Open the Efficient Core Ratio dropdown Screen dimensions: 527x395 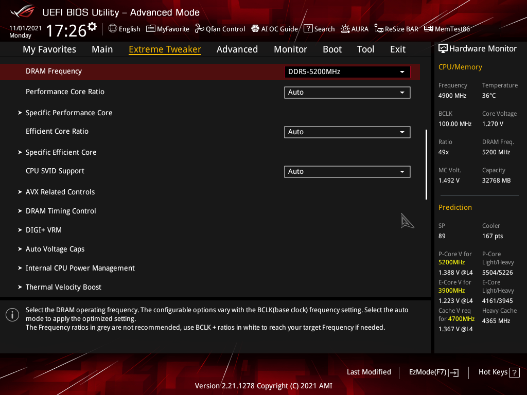347,132
